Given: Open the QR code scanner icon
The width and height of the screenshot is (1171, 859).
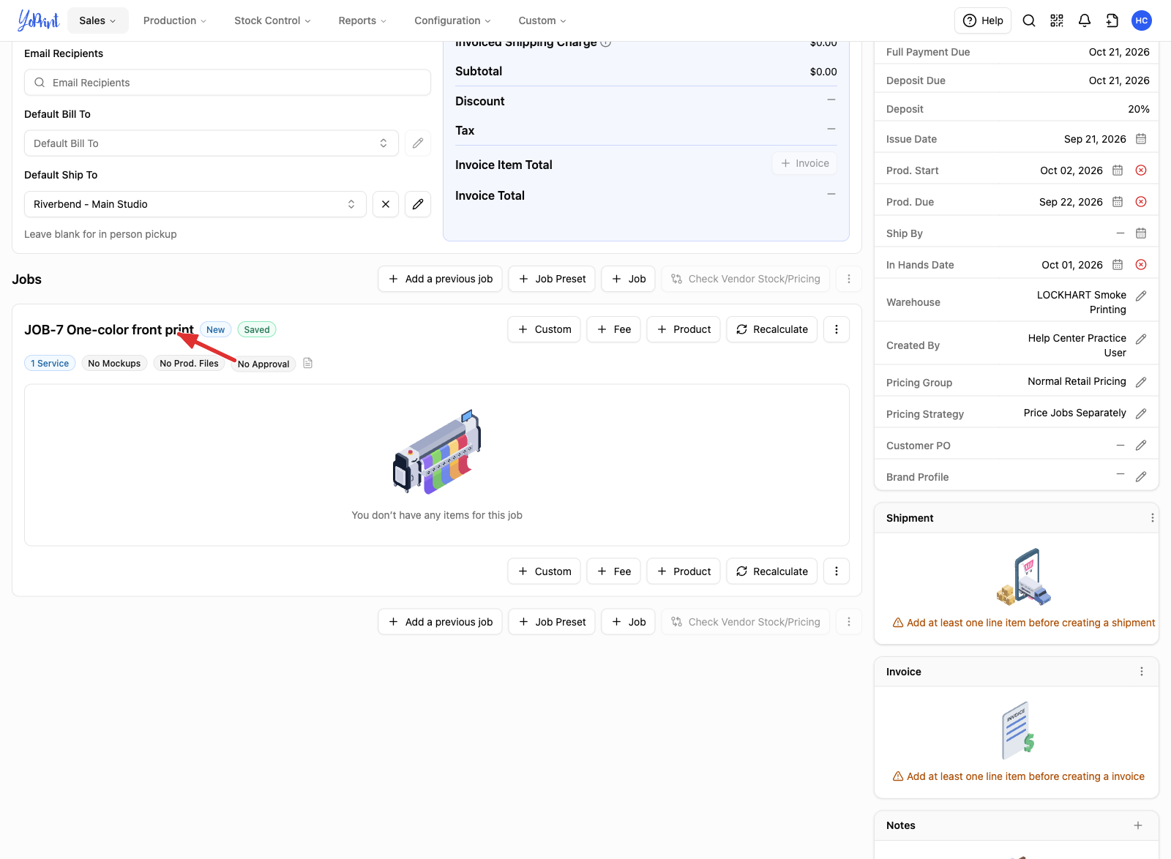Looking at the screenshot, I should 1057,20.
